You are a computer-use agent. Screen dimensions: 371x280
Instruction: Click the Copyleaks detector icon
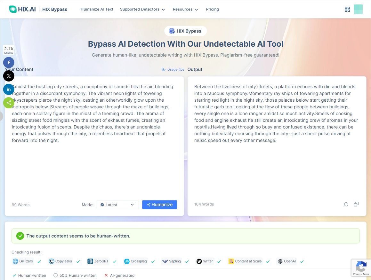point(51,261)
